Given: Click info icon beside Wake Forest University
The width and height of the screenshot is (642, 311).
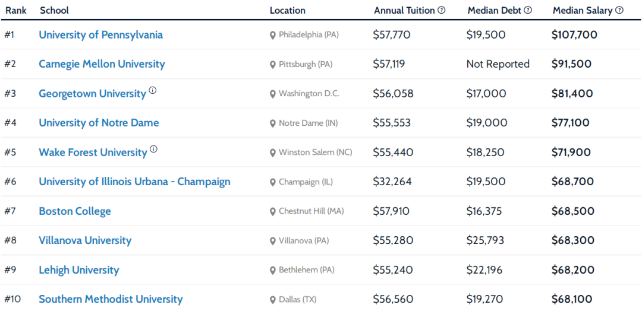Looking at the screenshot, I should point(153,150).
